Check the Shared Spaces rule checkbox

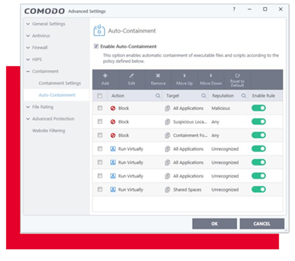(100, 189)
